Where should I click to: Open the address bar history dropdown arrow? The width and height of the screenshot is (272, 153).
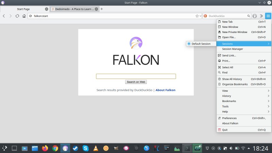[200, 16]
